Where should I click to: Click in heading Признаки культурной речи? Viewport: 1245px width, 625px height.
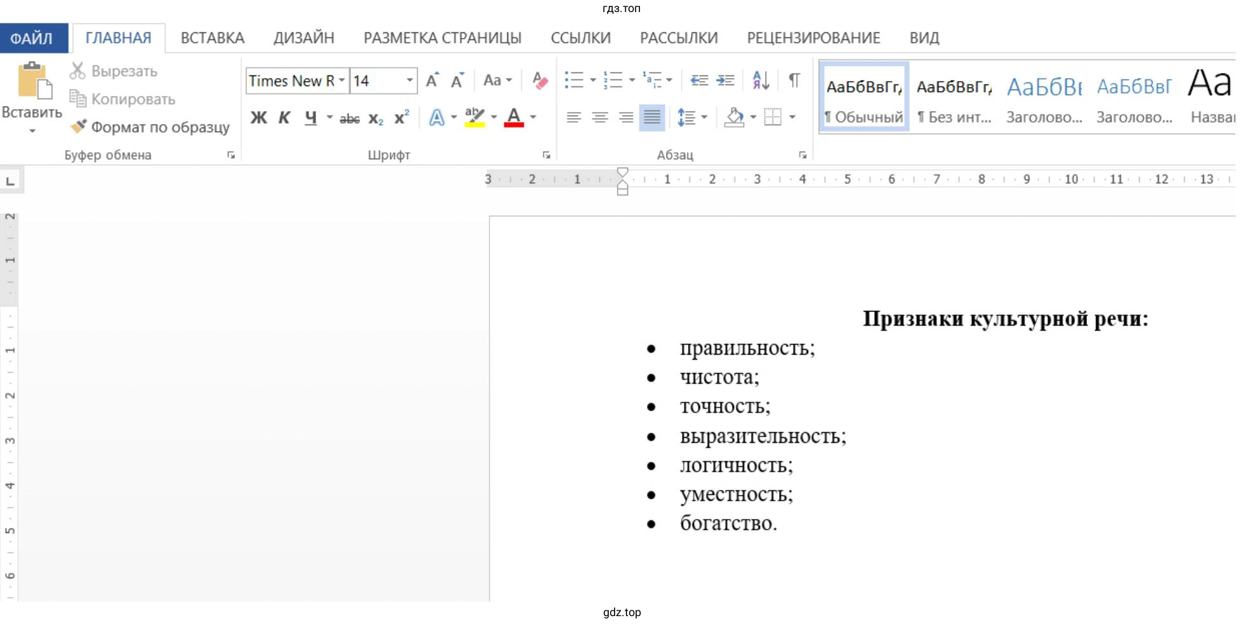[x=1006, y=319]
